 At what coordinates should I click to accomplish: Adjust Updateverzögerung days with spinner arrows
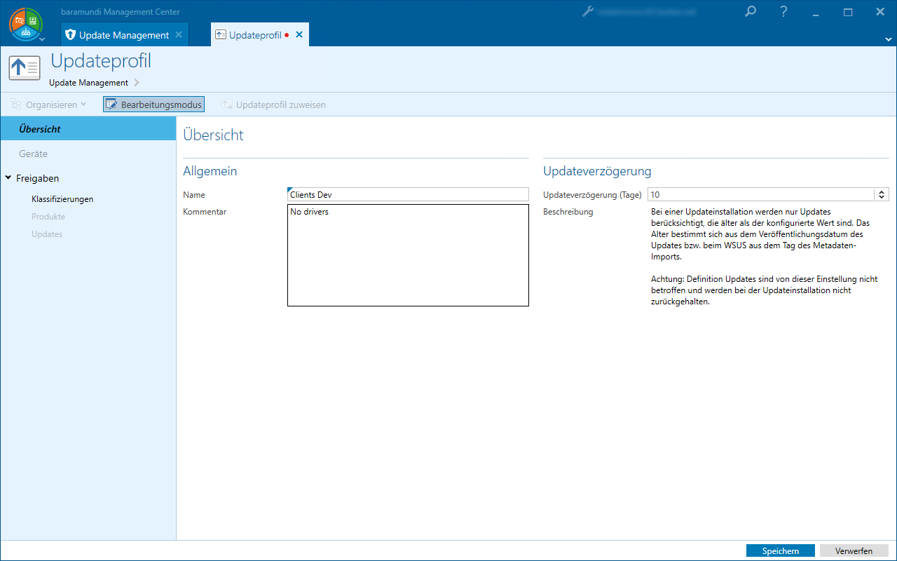click(882, 195)
